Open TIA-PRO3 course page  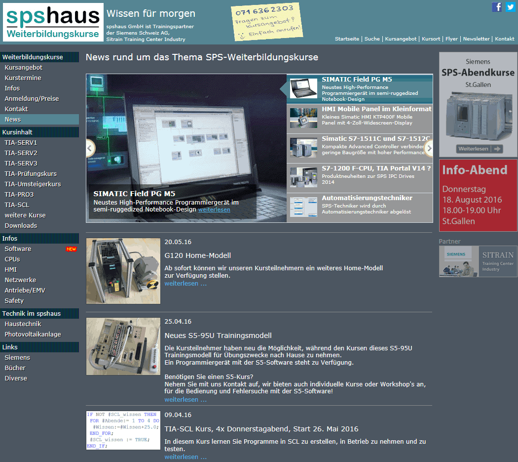point(19,195)
